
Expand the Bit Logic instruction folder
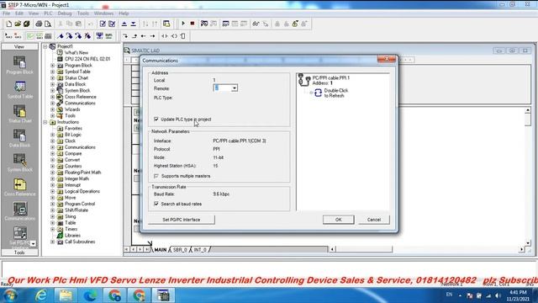click(52, 135)
